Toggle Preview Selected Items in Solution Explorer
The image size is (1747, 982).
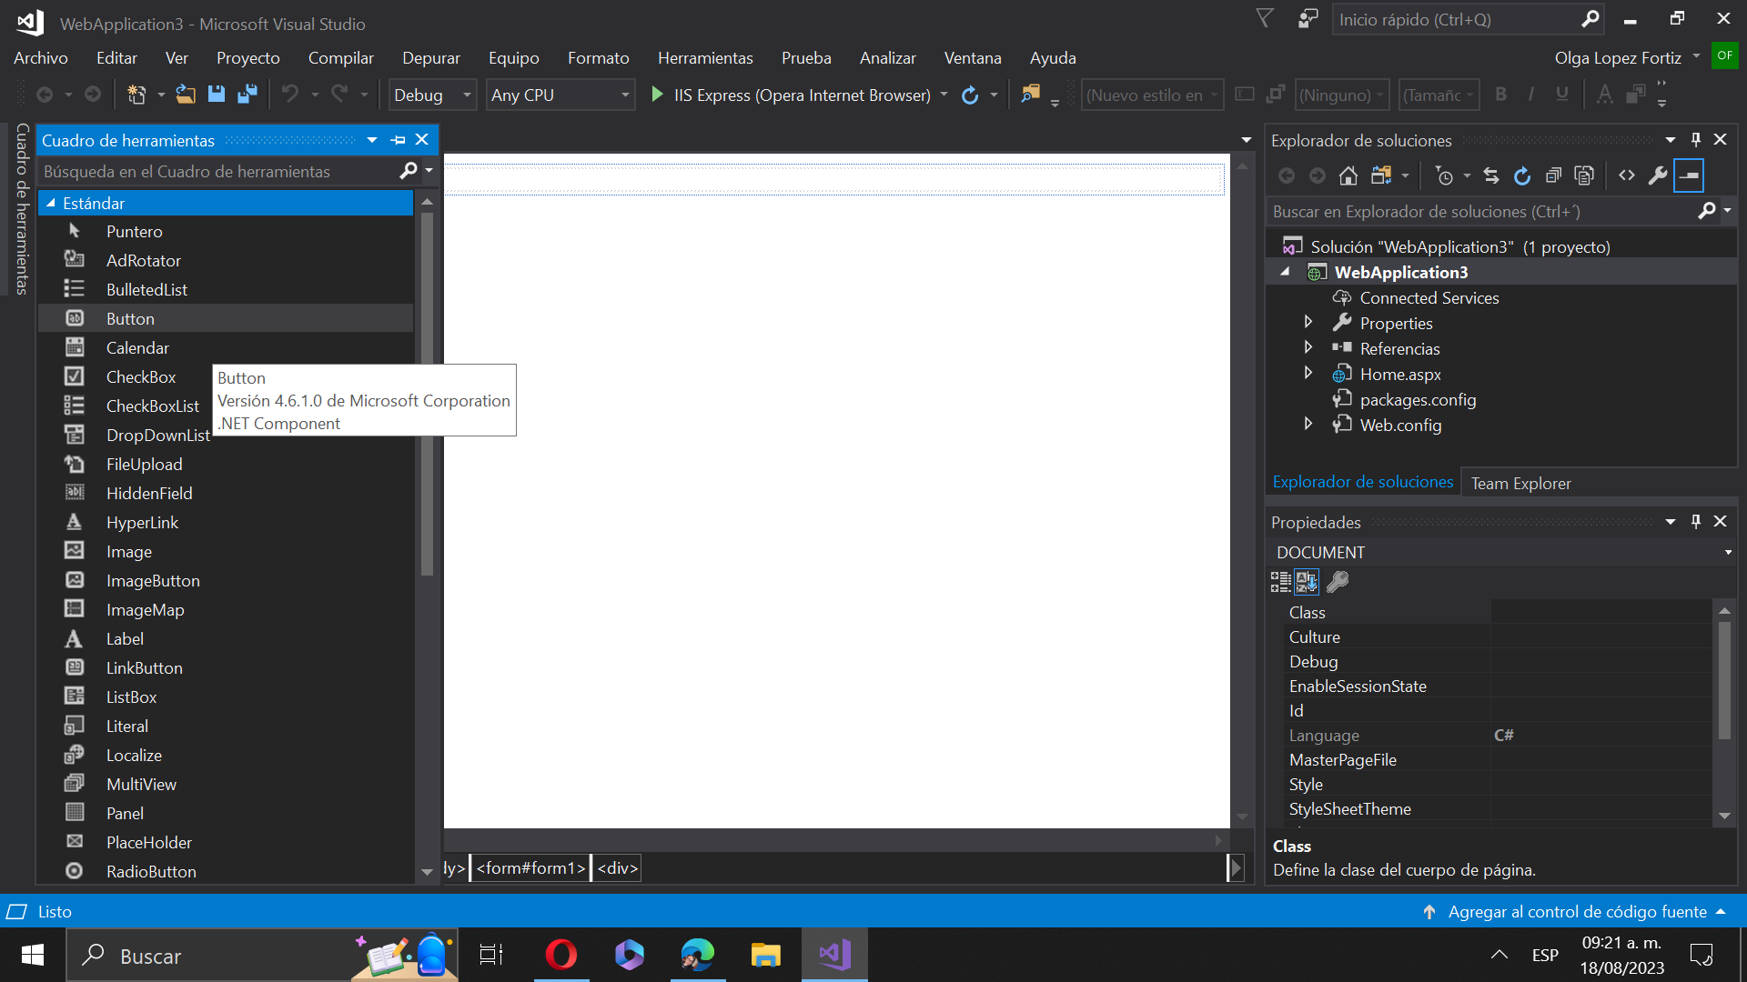1689,175
